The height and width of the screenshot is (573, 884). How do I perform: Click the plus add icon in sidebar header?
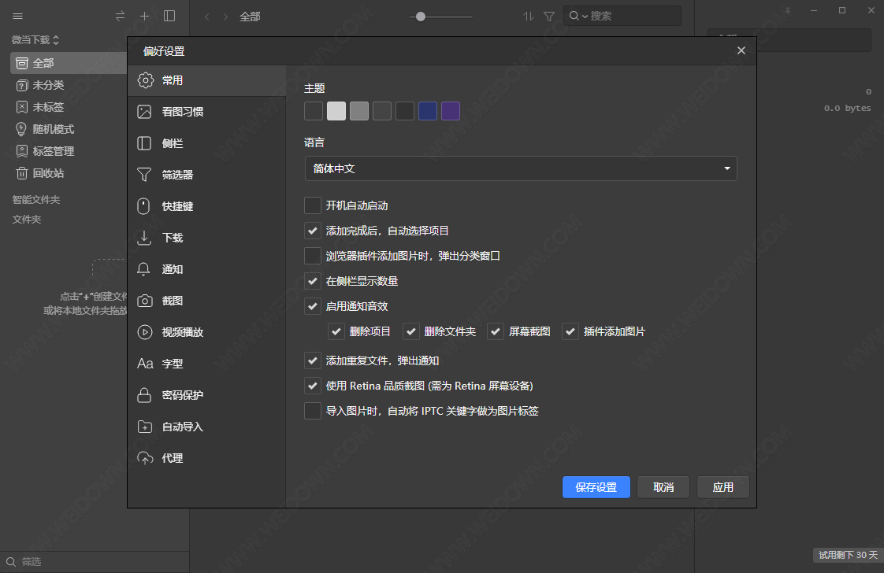pyautogui.click(x=144, y=17)
